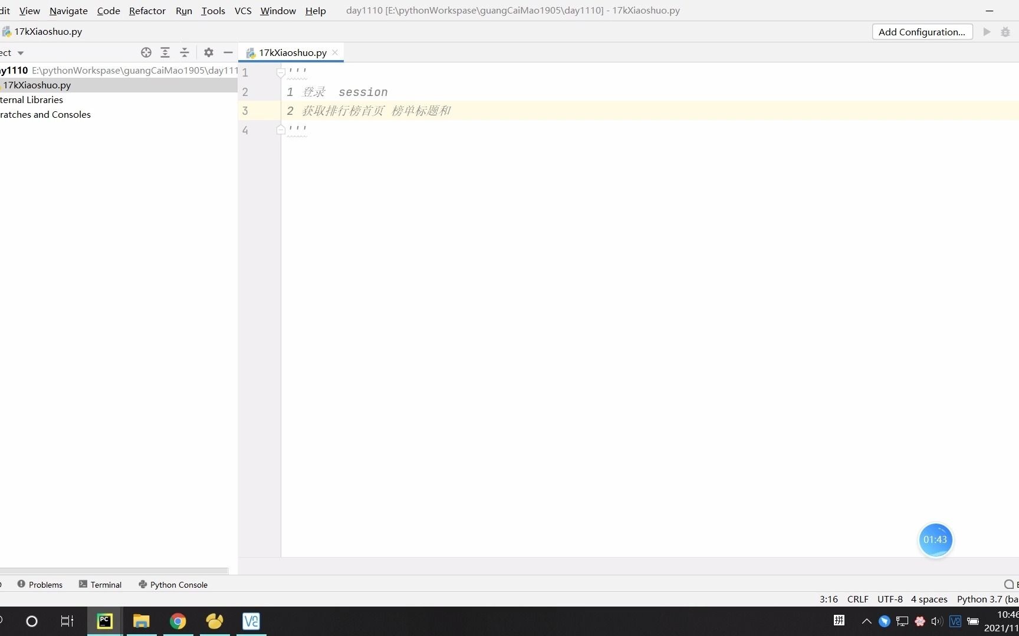Click cursor position 3:16 in status bar

point(829,599)
